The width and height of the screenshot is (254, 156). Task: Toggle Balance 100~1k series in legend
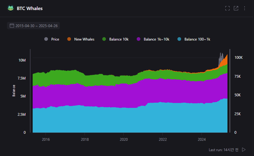pyautogui.click(x=194, y=39)
